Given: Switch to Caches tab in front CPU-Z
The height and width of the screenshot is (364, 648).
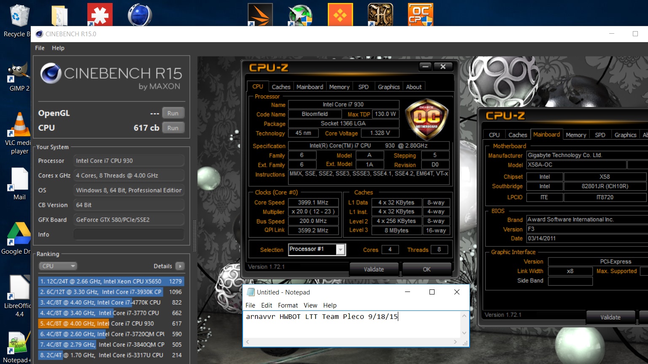Looking at the screenshot, I should pos(281,87).
